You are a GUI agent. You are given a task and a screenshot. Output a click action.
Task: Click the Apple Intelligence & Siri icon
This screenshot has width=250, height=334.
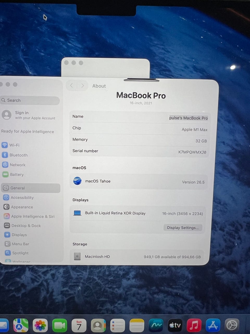(x=7, y=216)
